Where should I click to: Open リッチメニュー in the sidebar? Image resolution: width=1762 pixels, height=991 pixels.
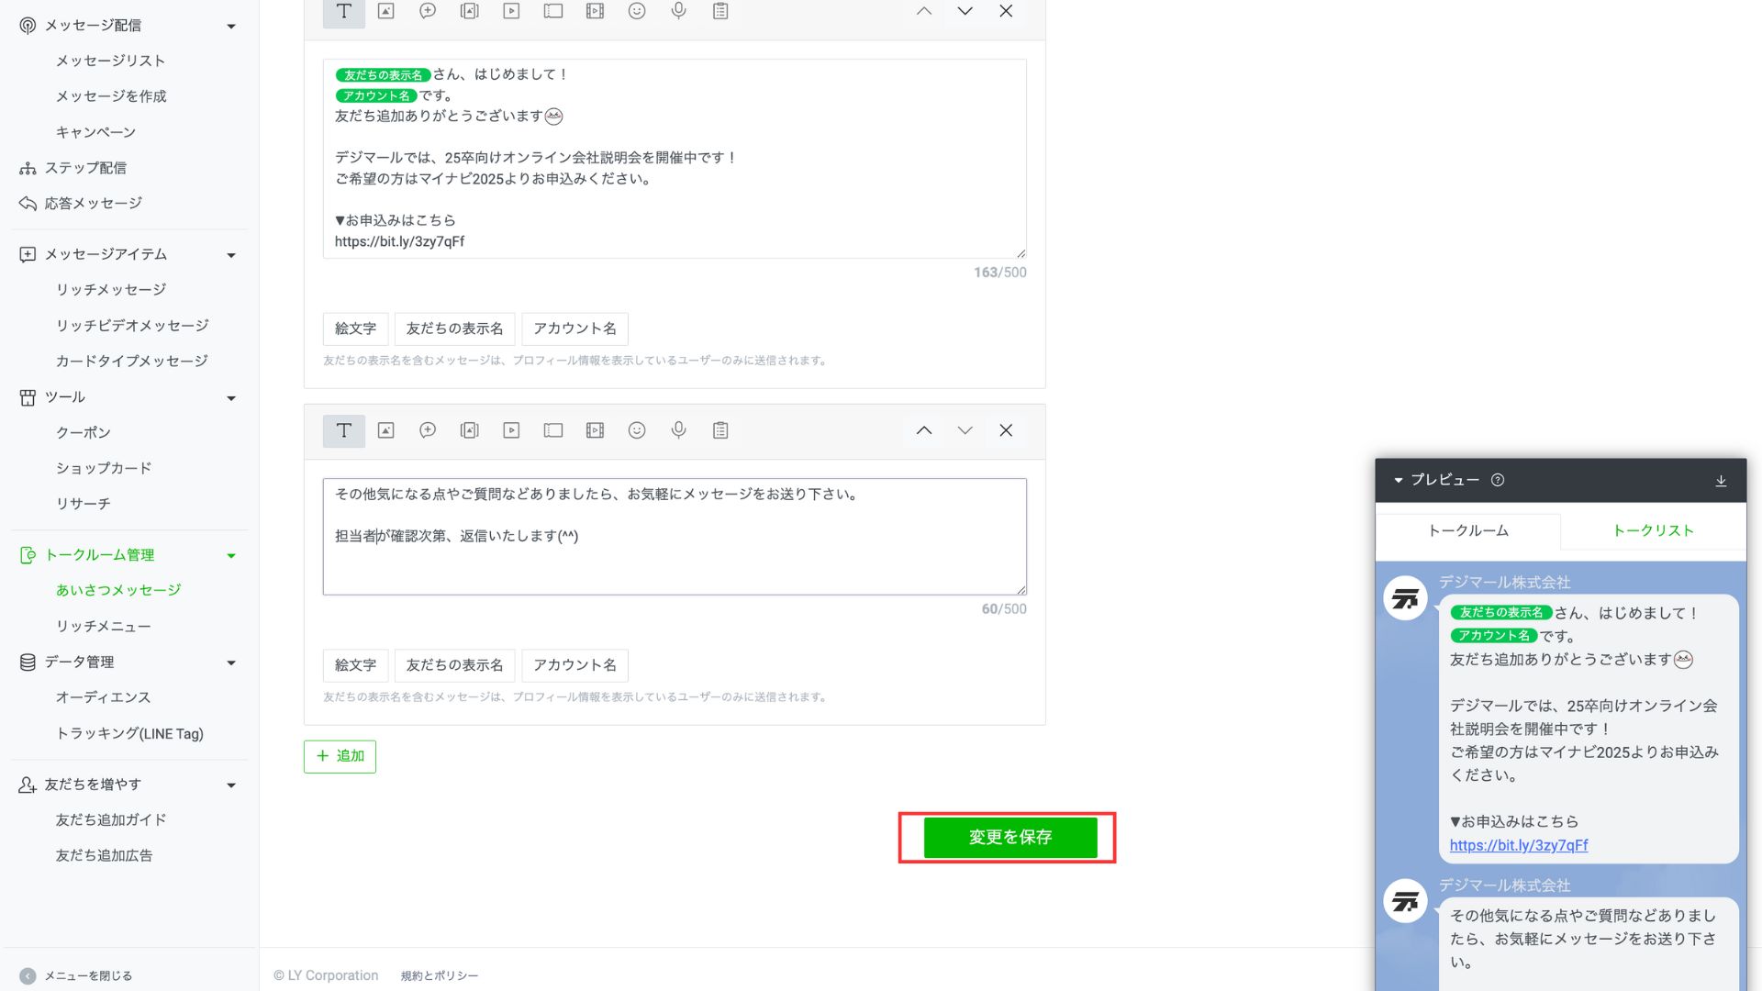pos(103,627)
